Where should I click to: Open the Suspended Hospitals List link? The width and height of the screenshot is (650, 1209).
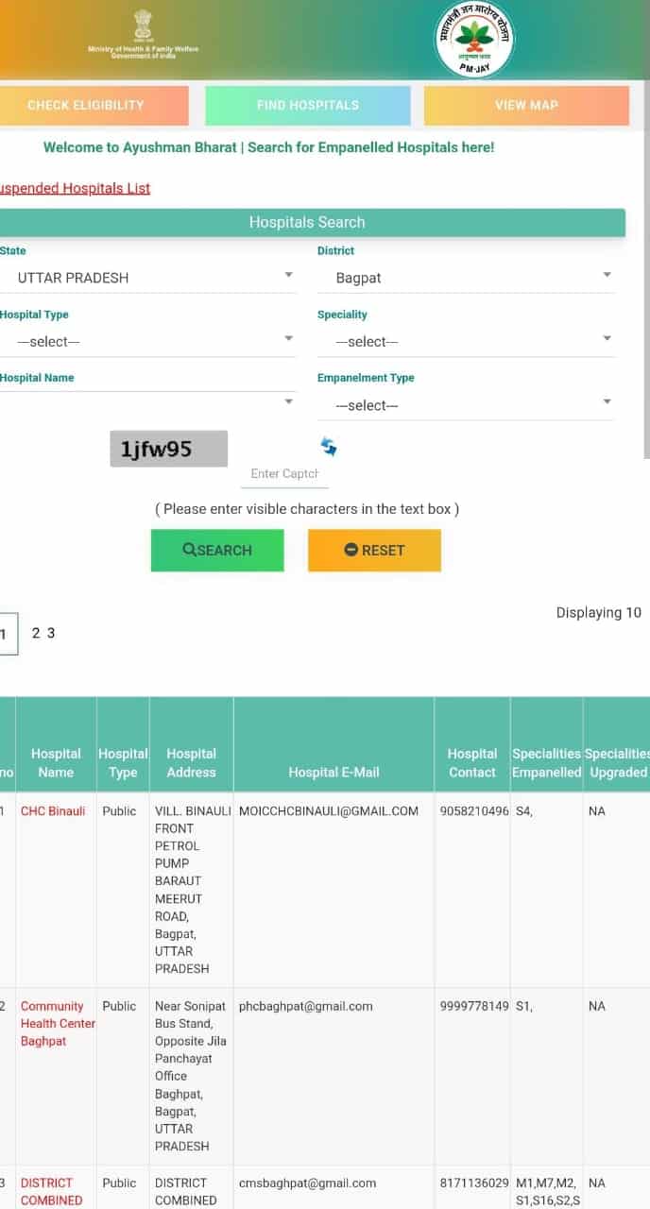(75, 188)
